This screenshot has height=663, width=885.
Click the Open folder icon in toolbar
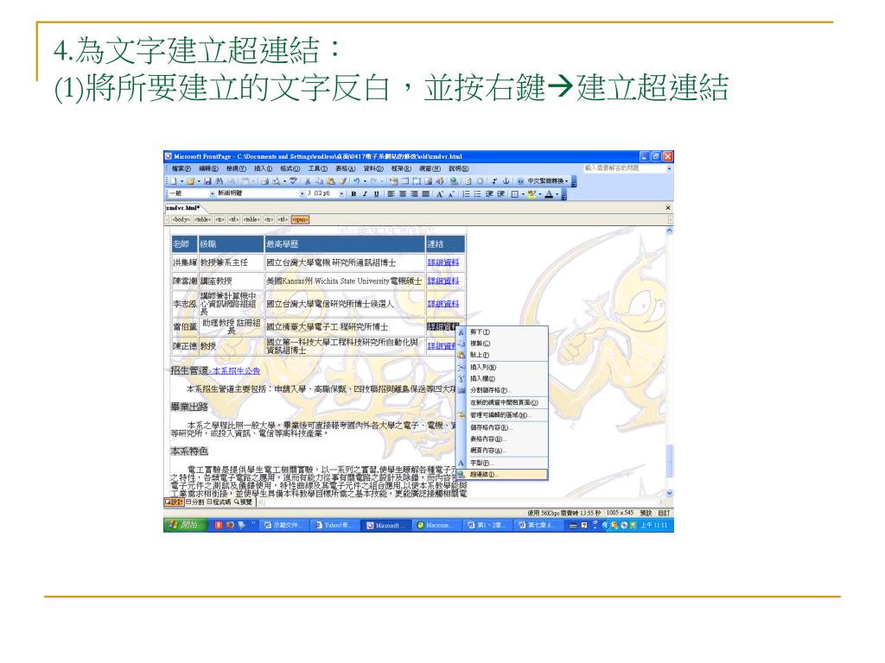[x=190, y=181]
